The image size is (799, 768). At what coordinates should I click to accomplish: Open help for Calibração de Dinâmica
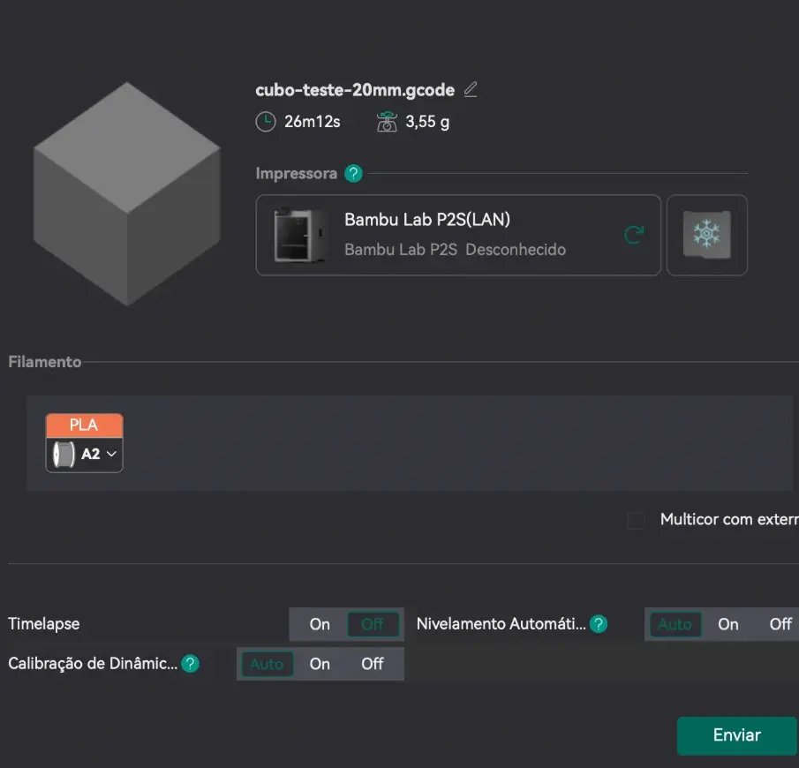point(190,664)
